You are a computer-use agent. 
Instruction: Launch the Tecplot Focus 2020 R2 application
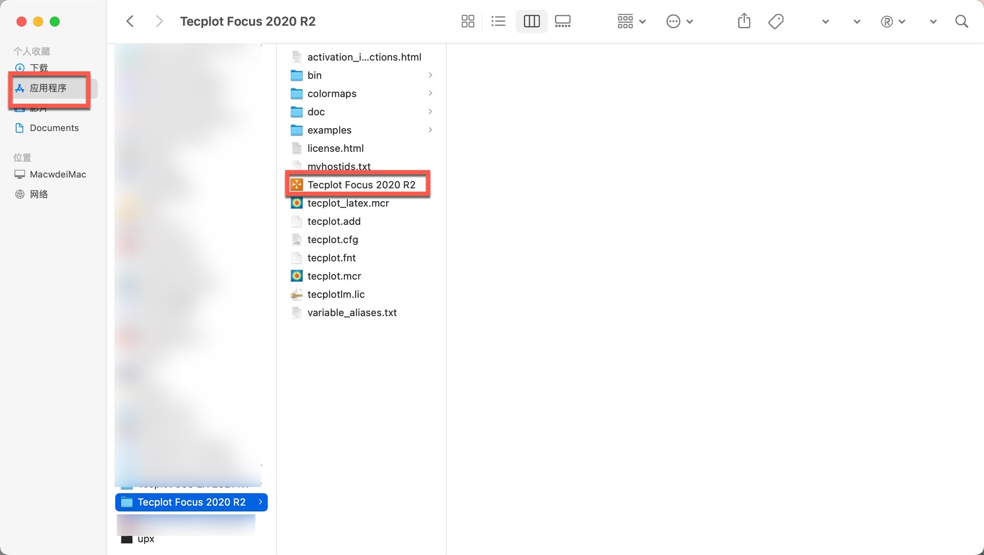tap(361, 185)
